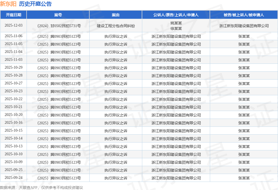
Task: Click the 案号 column header
Action: pyautogui.click(x=58, y=15)
